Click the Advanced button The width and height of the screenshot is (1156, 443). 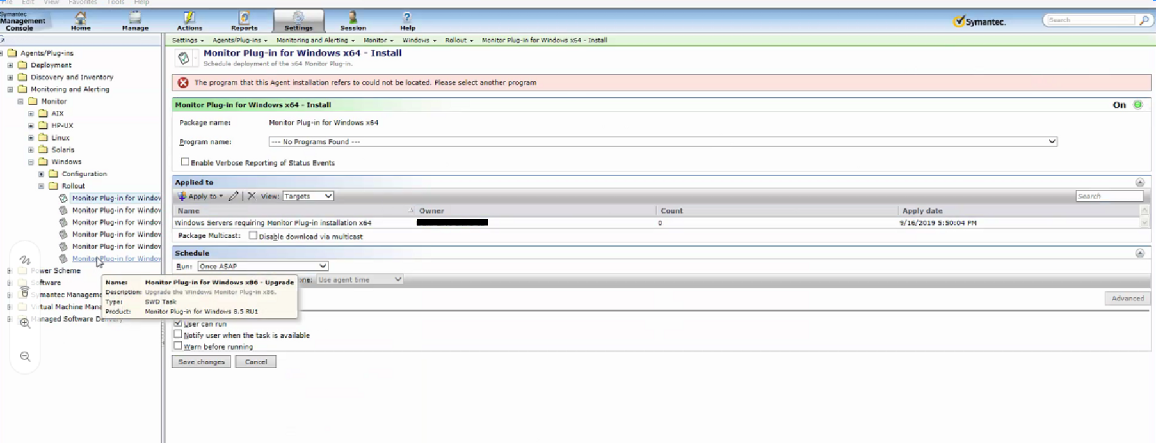(x=1127, y=299)
